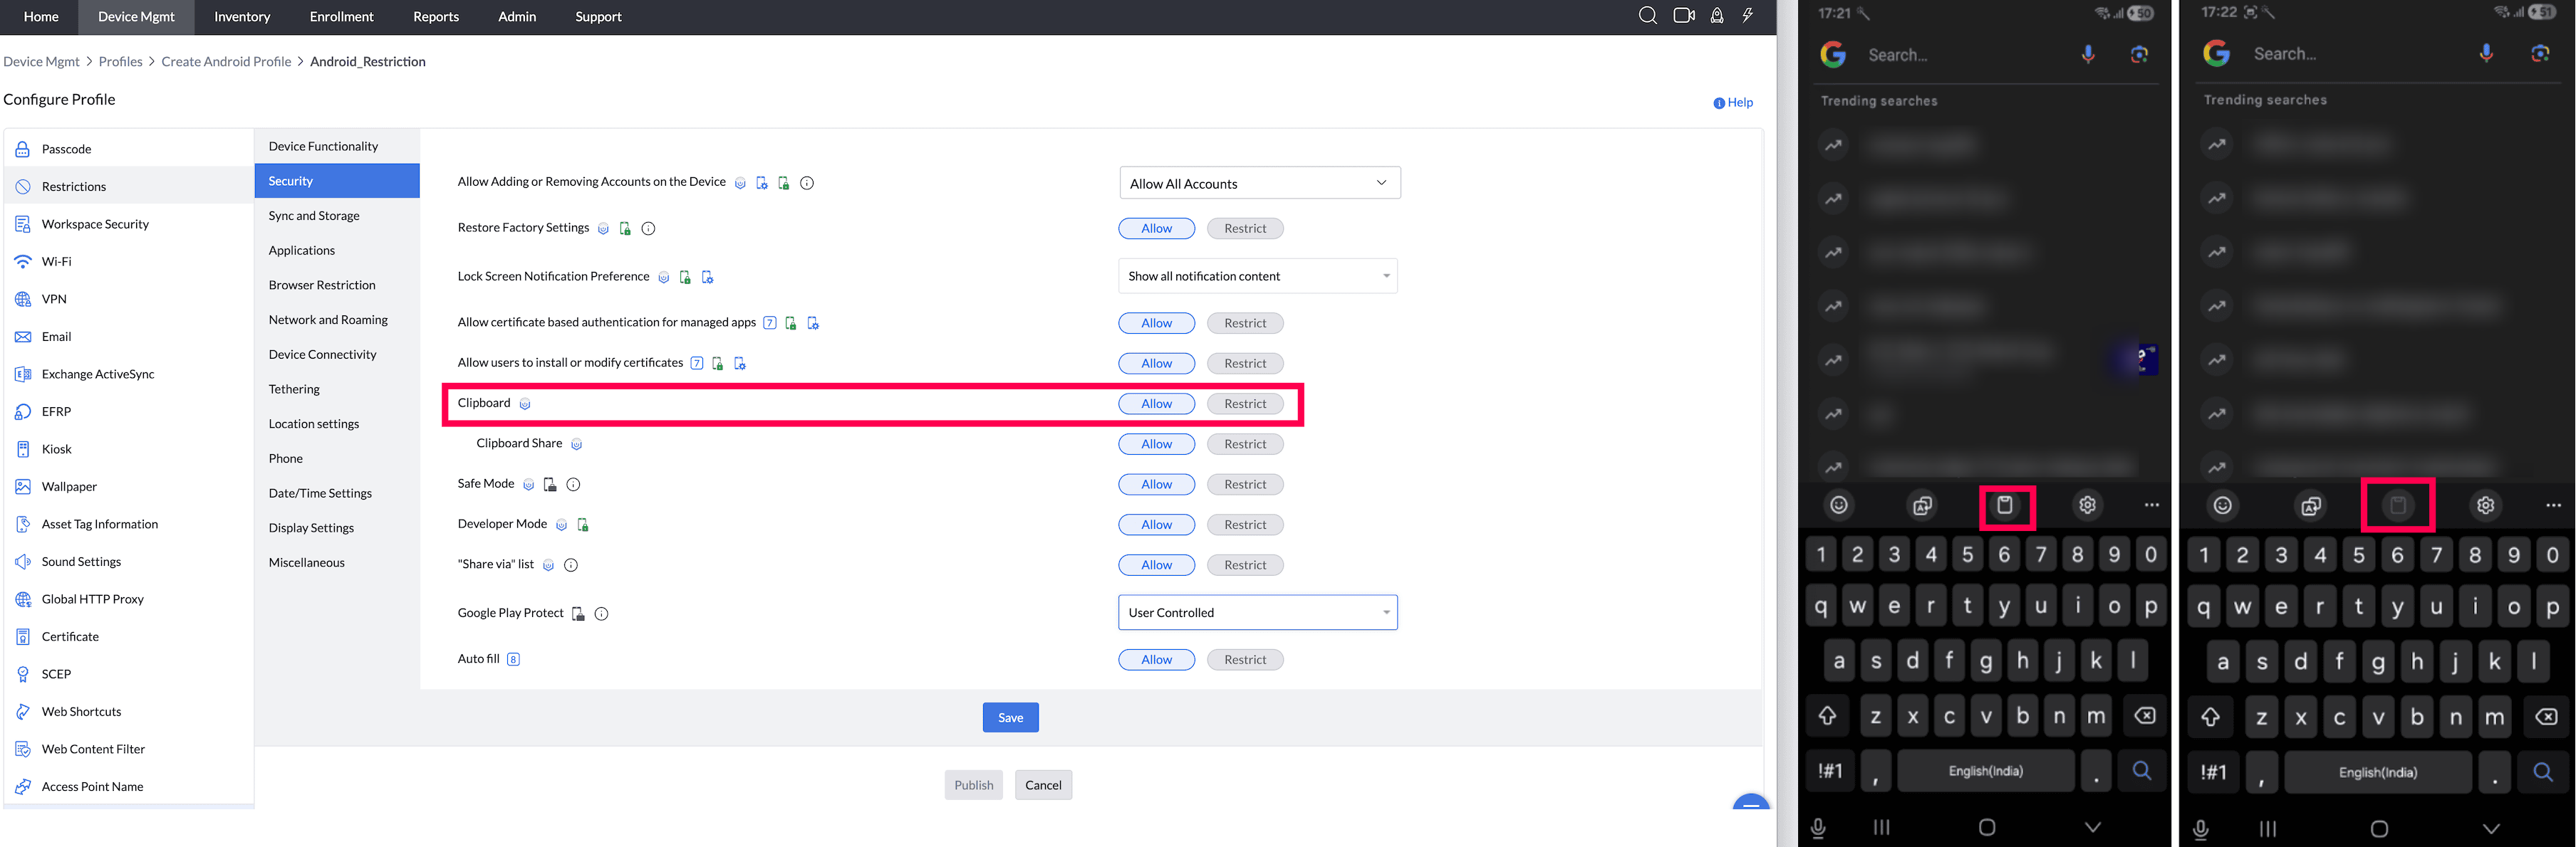Open the Enrollment menu
This screenshot has height=847, width=2576.
click(x=341, y=17)
